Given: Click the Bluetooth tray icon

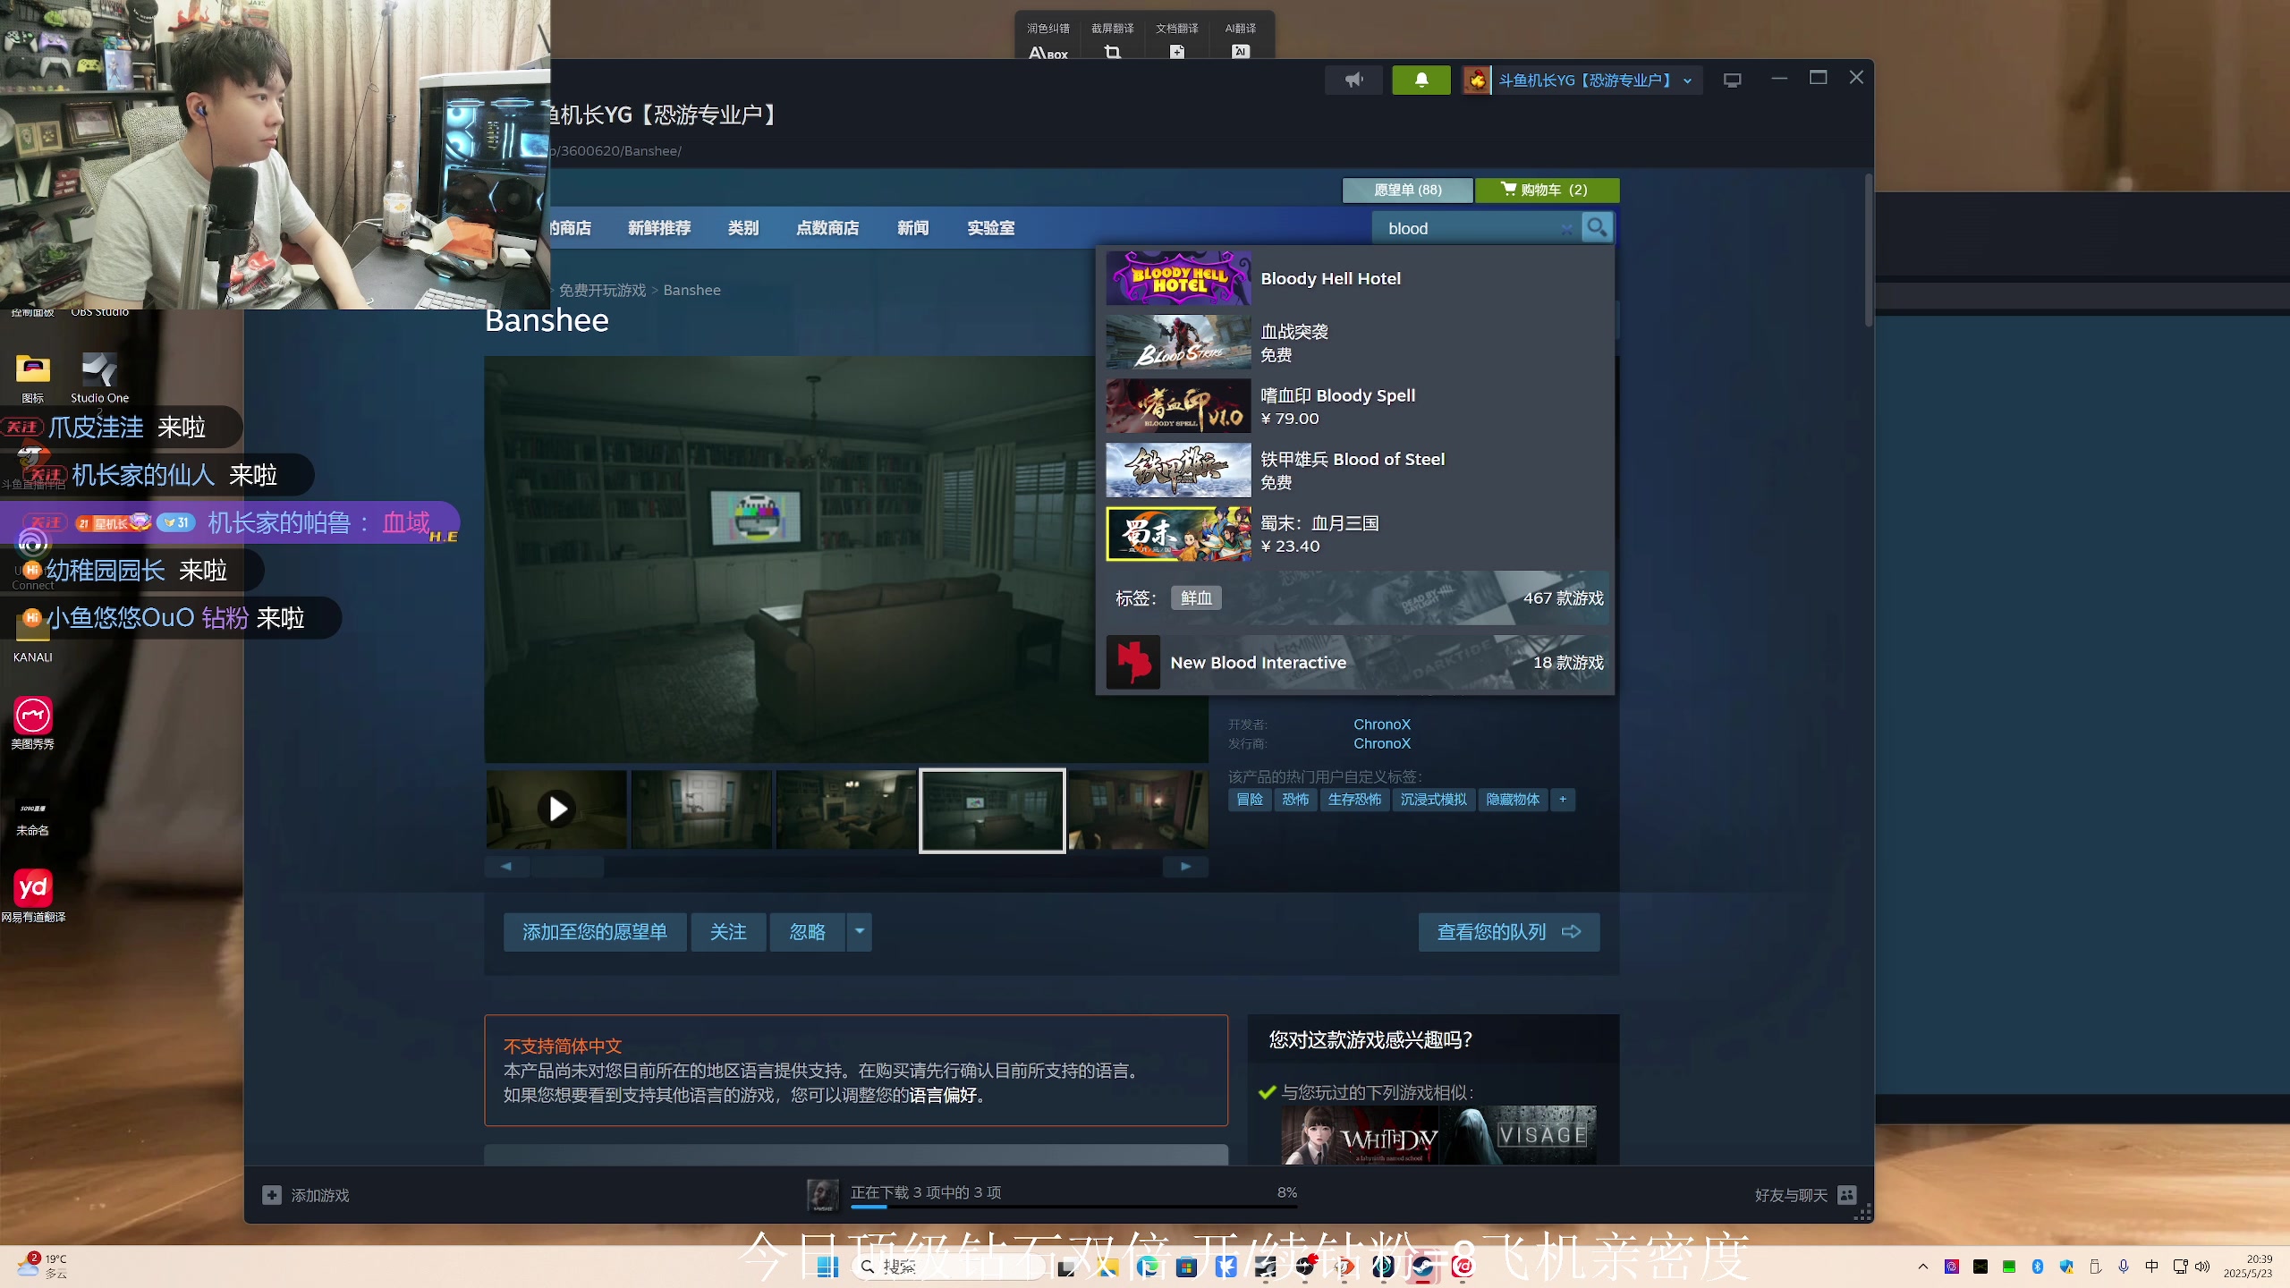Looking at the screenshot, I should click(x=2038, y=1267).
